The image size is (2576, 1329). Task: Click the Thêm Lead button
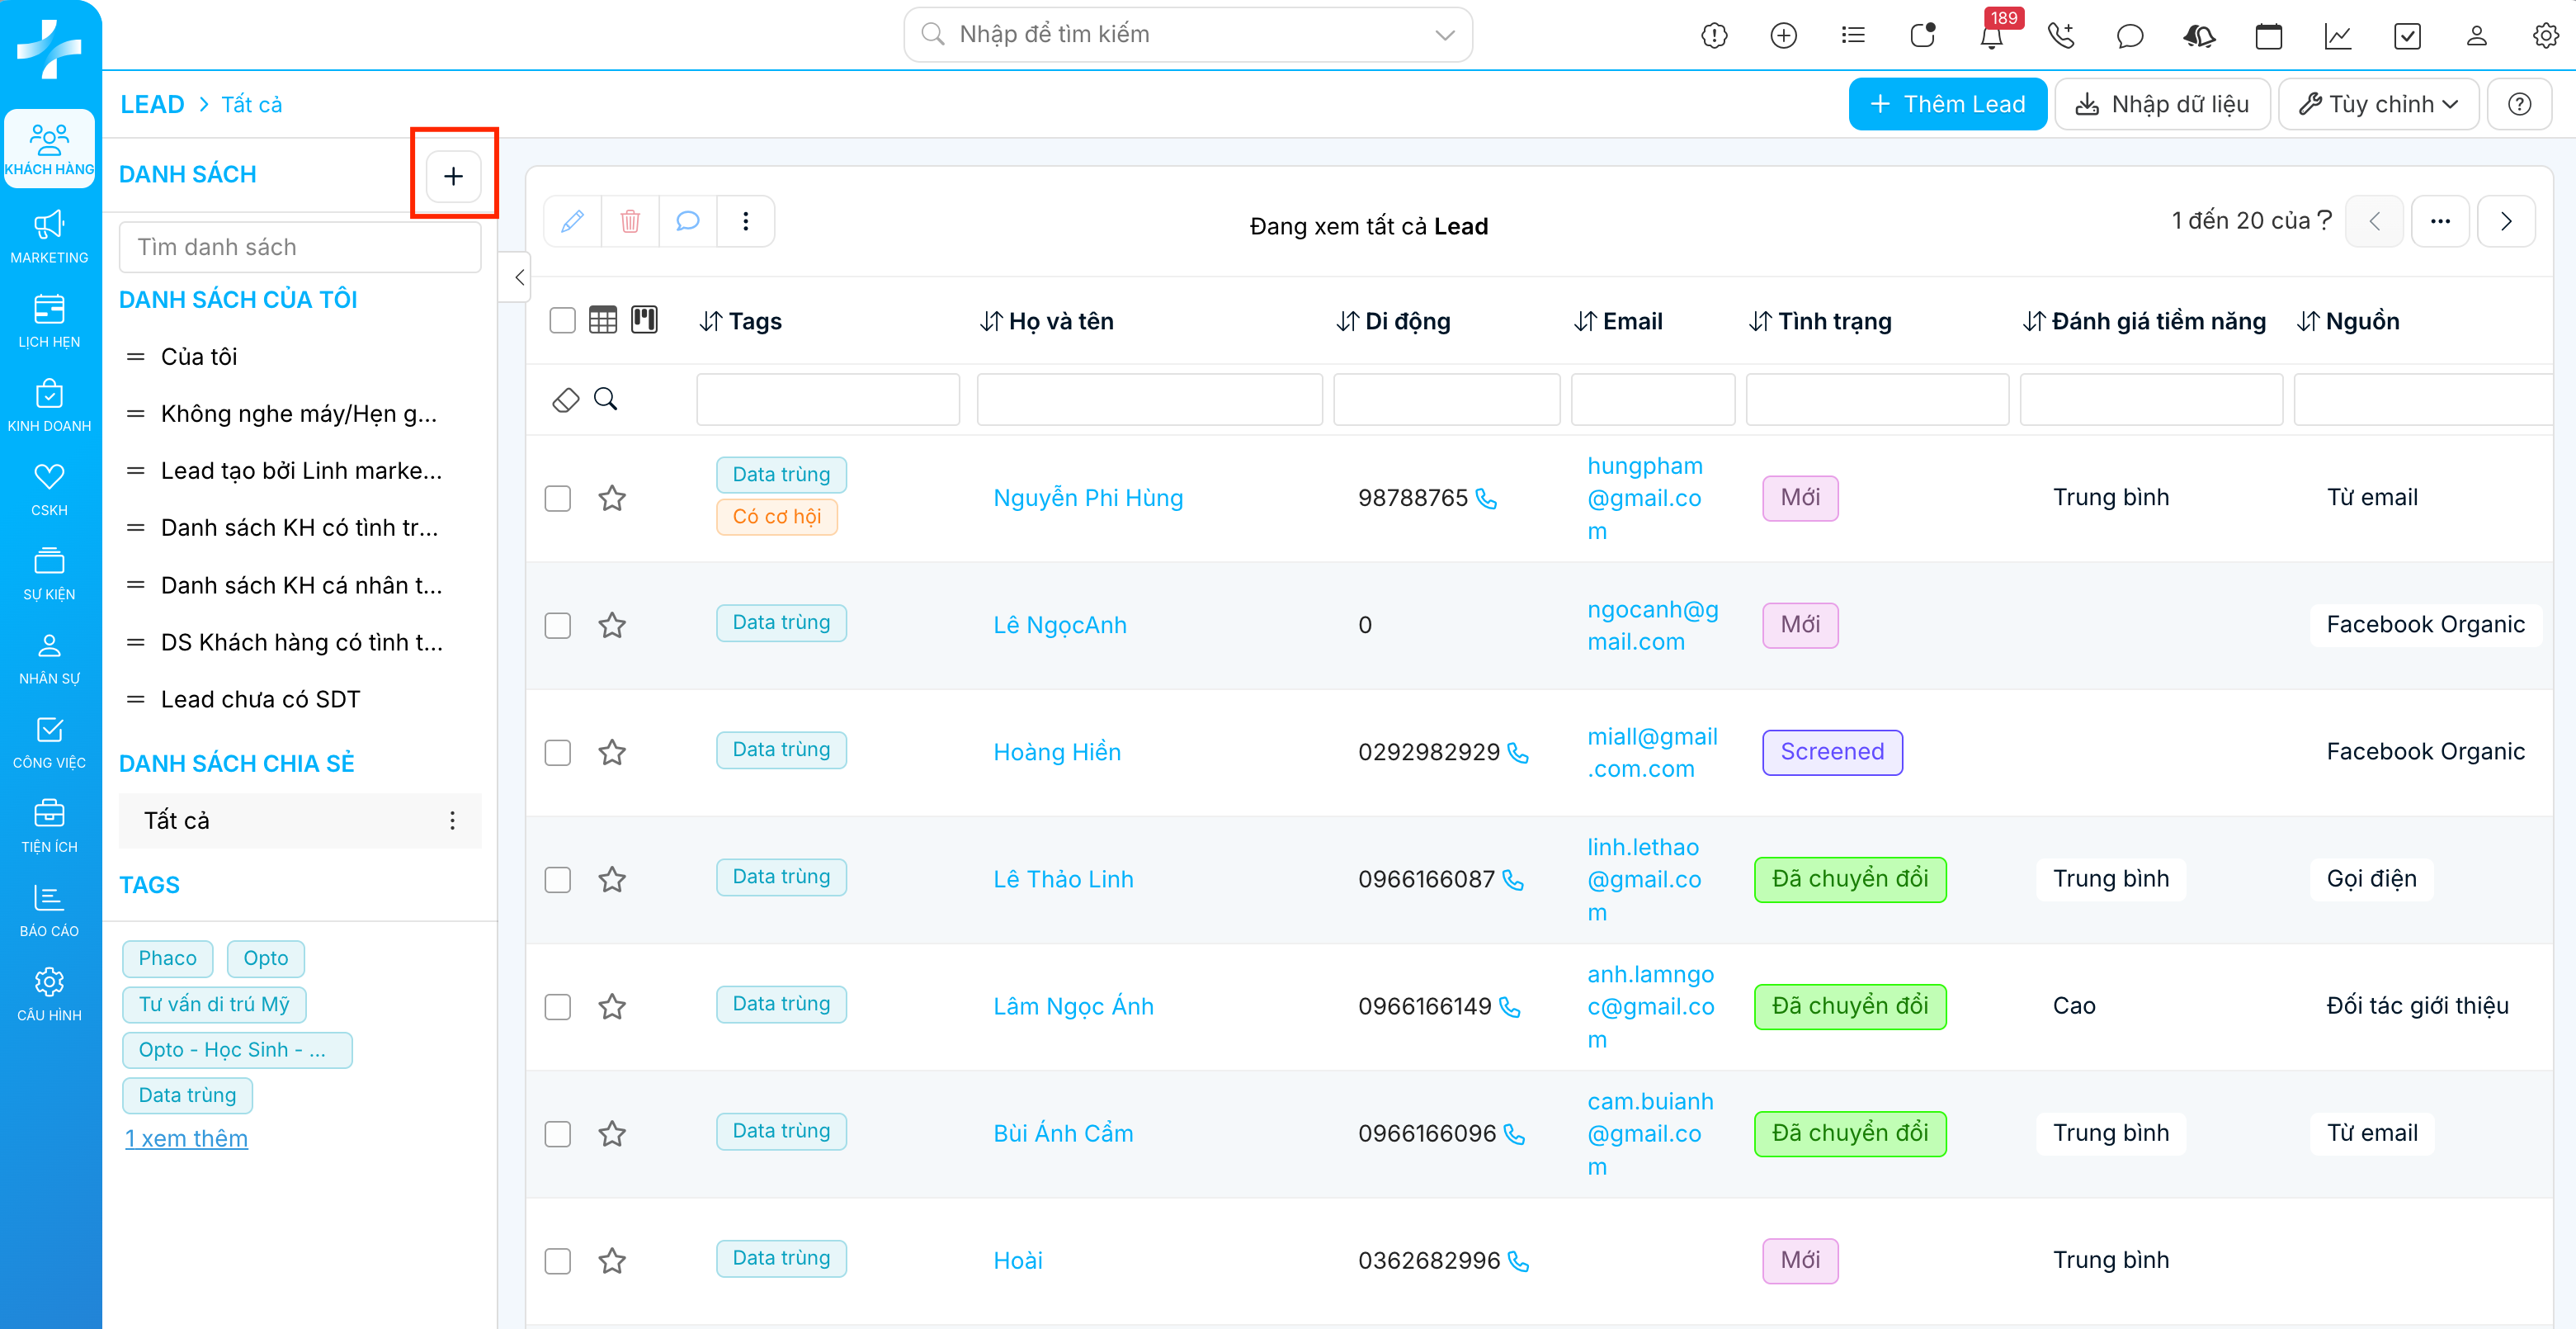pyautogui.click(x=1947, y=104)
